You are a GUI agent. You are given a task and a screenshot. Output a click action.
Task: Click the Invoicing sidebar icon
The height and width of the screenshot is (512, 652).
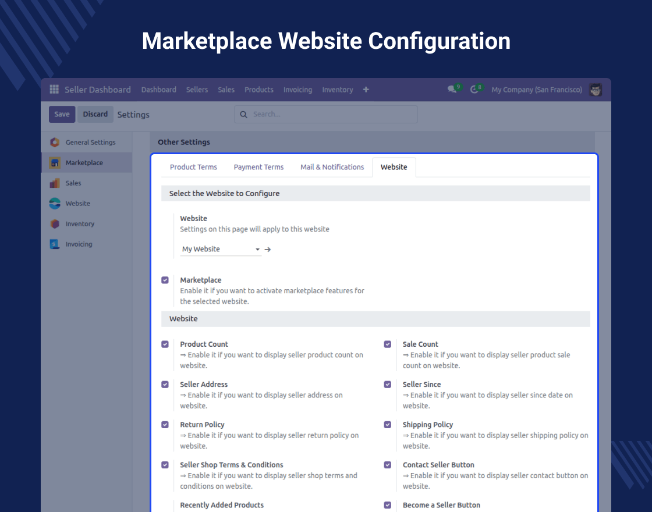[55, 244]
